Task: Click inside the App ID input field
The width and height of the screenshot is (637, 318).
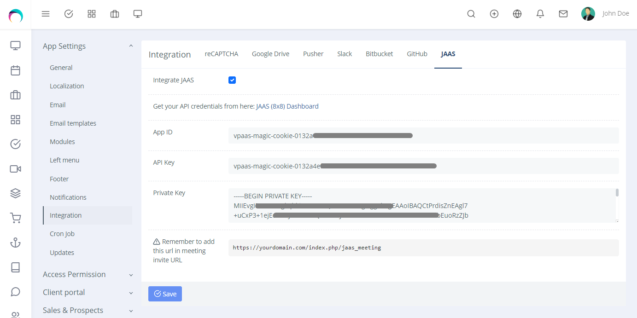Action: [x=424, y=135]
